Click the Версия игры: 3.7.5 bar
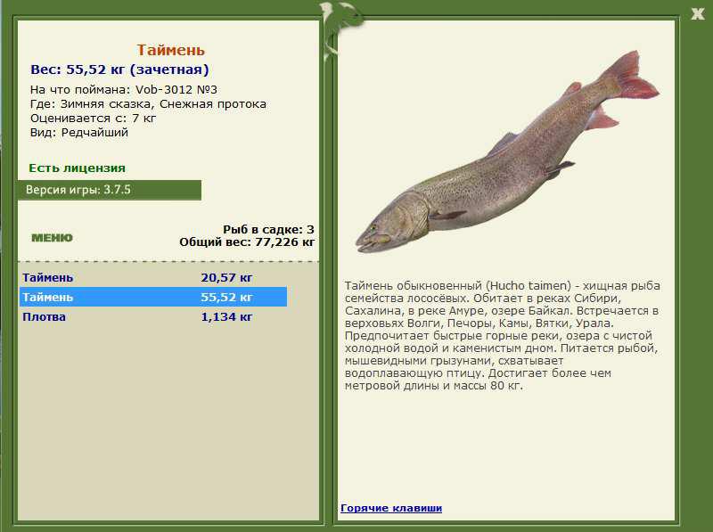Image resolution: width=713 pixels, height=532 pixels. [109, 190]
